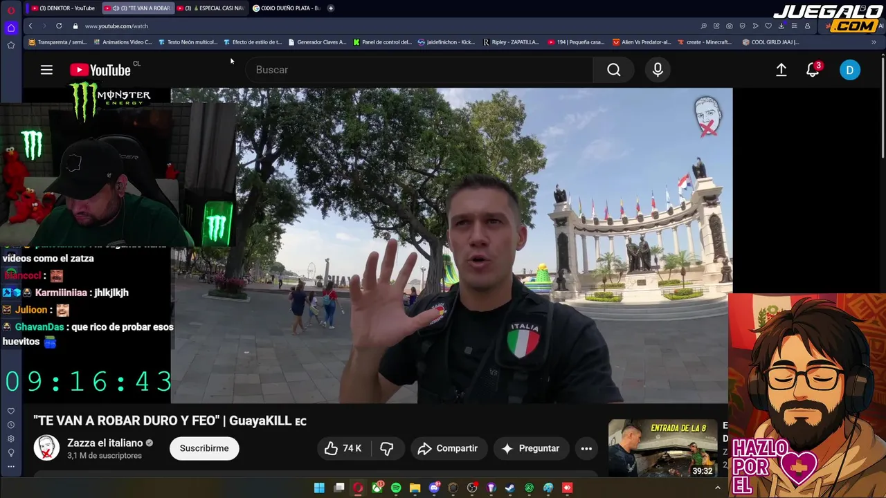
Task: Click Suscribirme to subscribe
Action: point(204,448)
